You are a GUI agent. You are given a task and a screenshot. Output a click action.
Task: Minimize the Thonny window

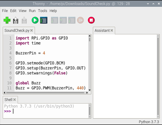pos(148,4)
